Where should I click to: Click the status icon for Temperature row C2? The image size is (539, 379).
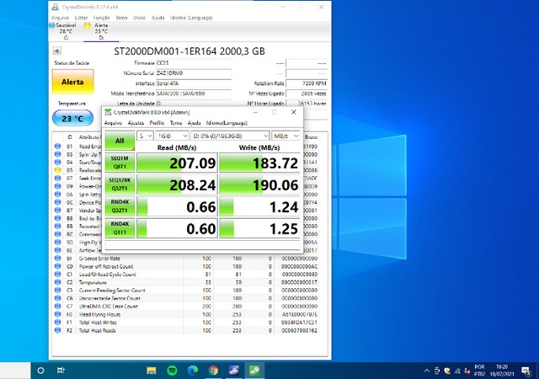pyautogui.click(x=57, y=282)
